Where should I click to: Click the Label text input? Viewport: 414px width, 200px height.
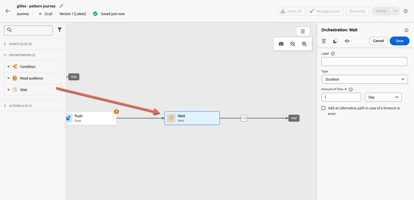coord(364,61)
